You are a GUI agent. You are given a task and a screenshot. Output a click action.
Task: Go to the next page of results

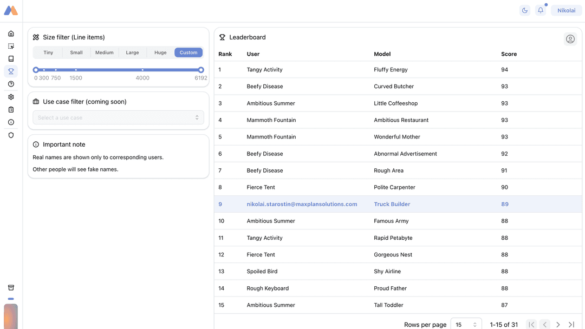[x=558, y=325]
